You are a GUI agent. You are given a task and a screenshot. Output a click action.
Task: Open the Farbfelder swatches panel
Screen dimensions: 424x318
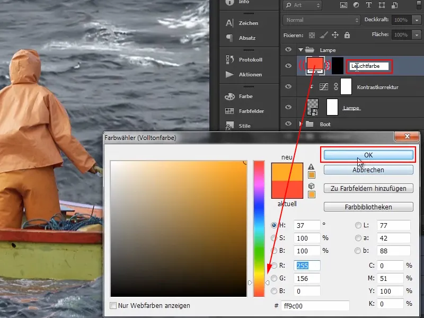pos(244,111)
